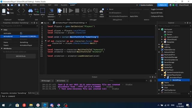Open the FILE menu

tap(3, 5)
